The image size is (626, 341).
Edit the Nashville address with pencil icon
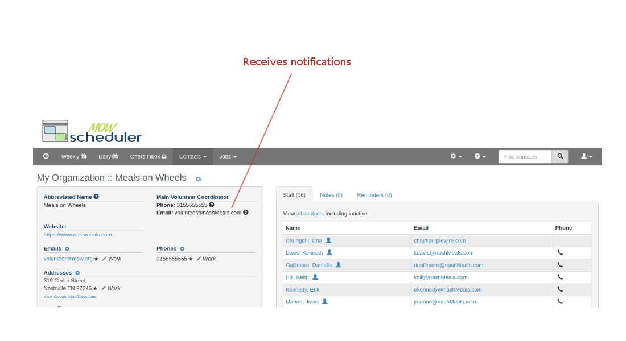(103, 288)
